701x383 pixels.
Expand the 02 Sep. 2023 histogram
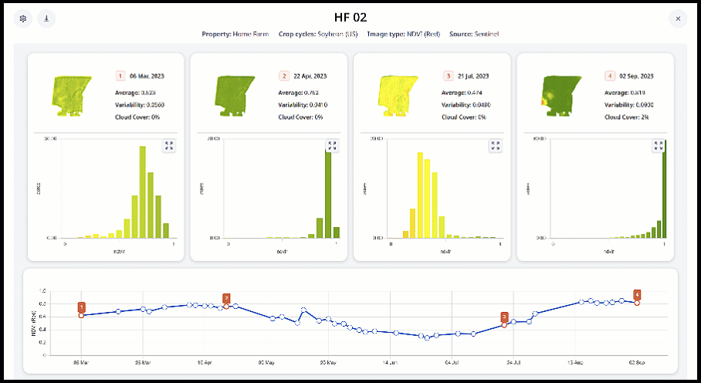point(658,145)
